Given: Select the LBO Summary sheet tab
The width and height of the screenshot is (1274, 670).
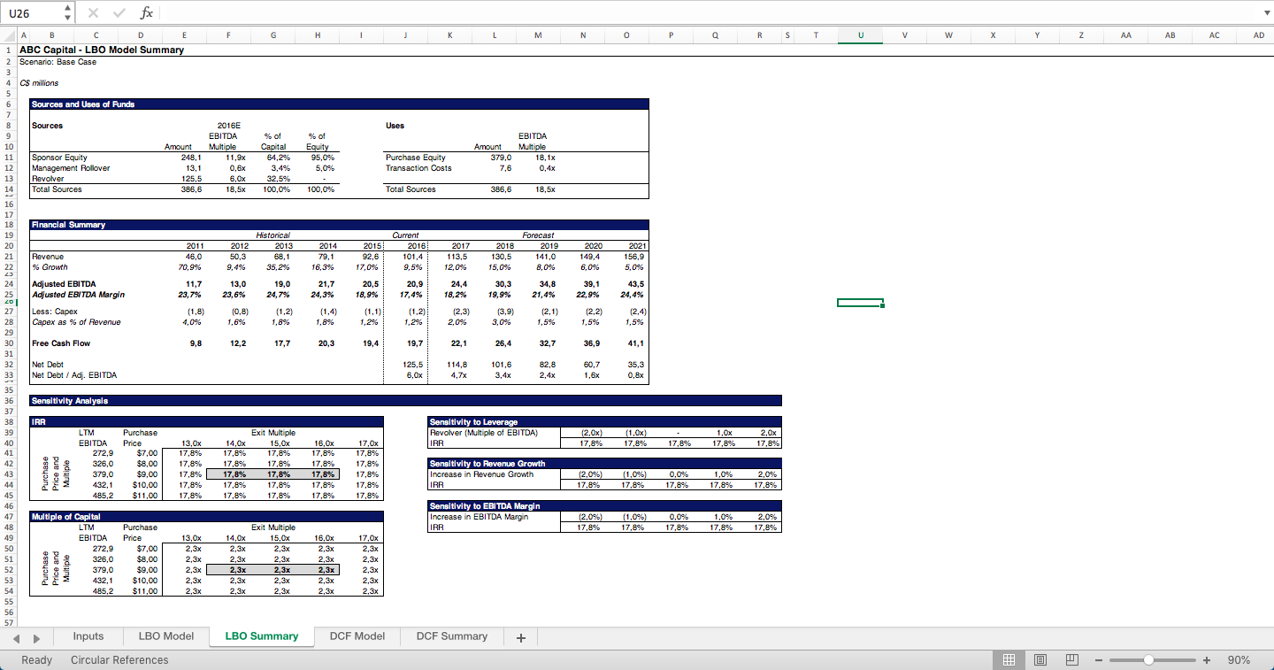Looking at the screenshot, I should 262,636.
